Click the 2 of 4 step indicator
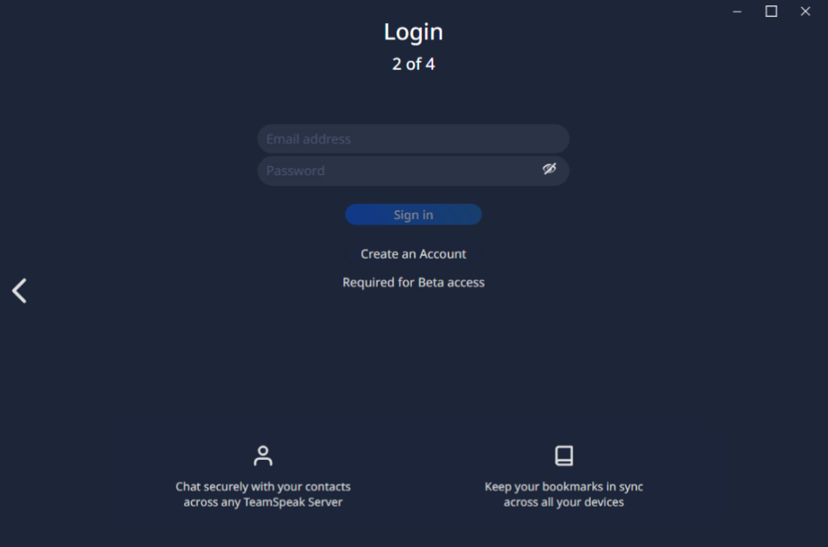 (414, 65)
